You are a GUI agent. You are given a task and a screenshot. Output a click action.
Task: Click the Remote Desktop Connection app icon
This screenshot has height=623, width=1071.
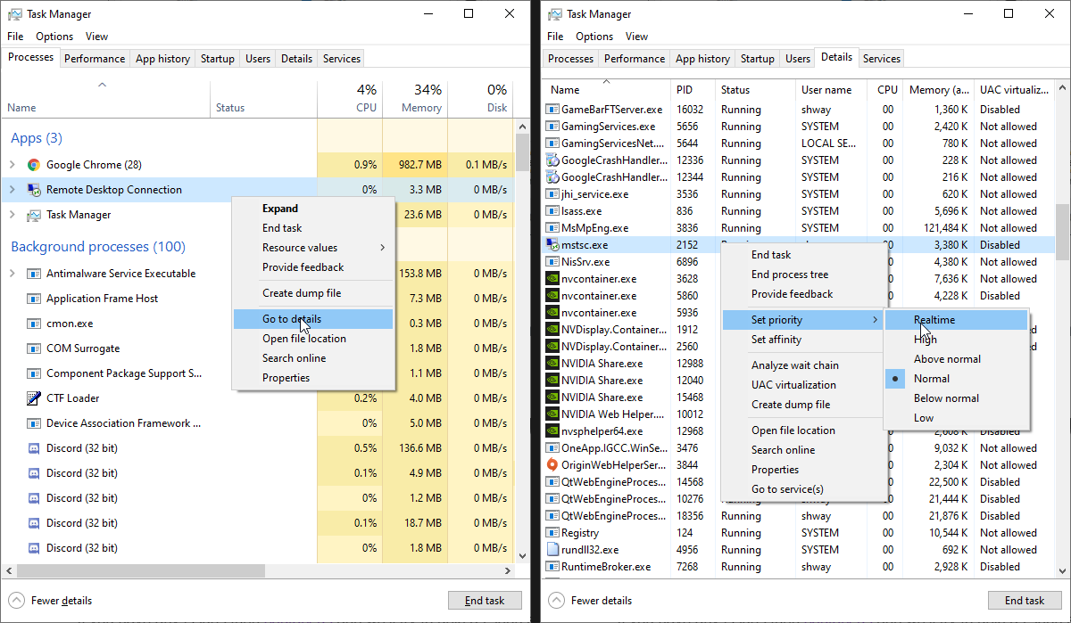coord(34,190)
